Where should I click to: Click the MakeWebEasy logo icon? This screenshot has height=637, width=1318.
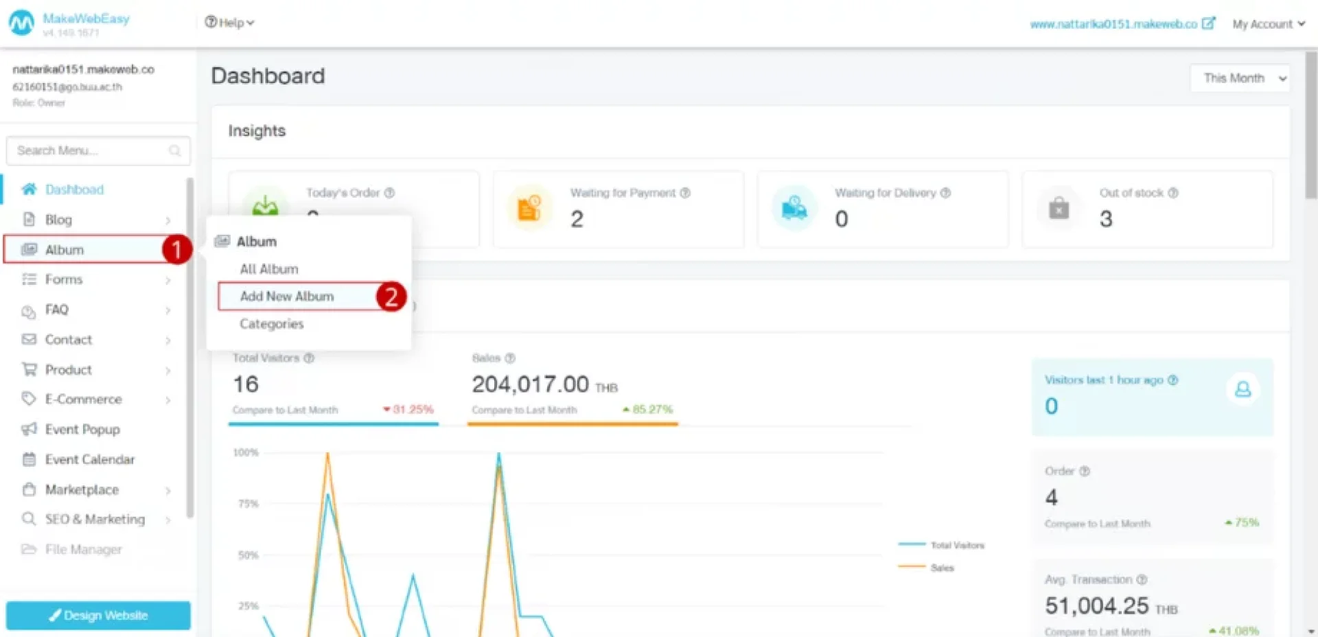21,23
